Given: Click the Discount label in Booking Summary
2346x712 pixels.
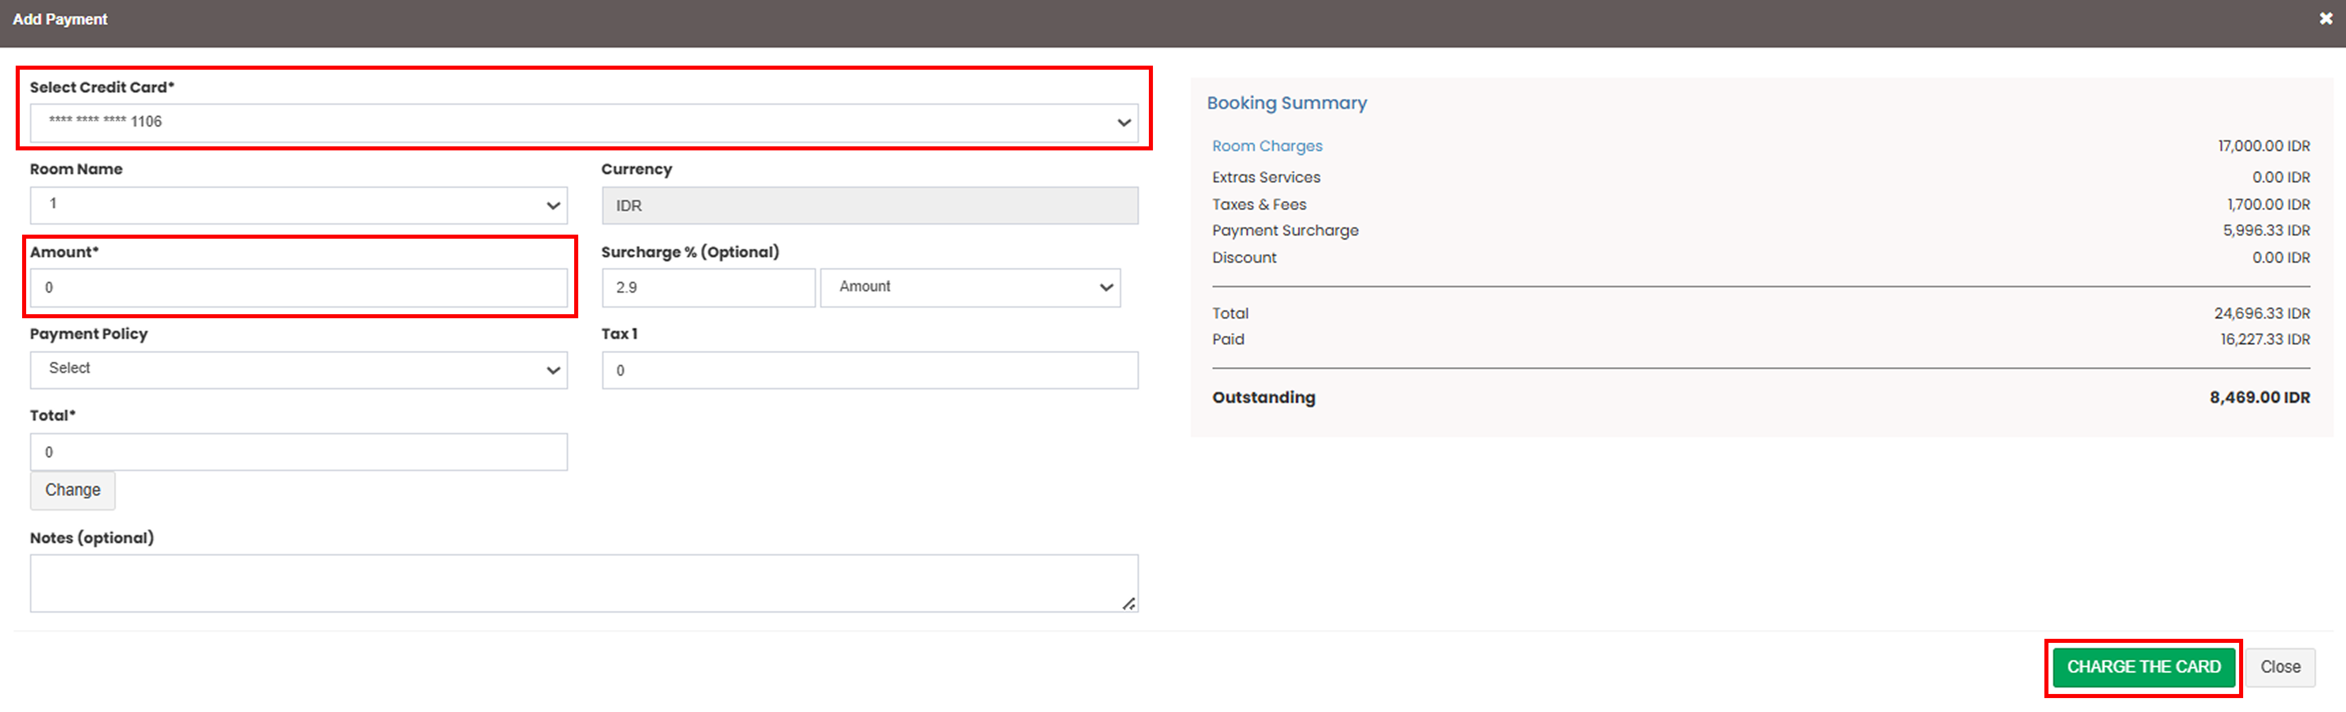Looking at the screenshot, I should click(1244, 258).
